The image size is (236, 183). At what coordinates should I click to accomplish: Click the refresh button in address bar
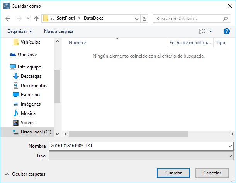(x=144, y=19)
